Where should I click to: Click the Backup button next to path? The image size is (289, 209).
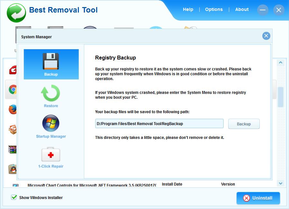[x=244, y=124]
